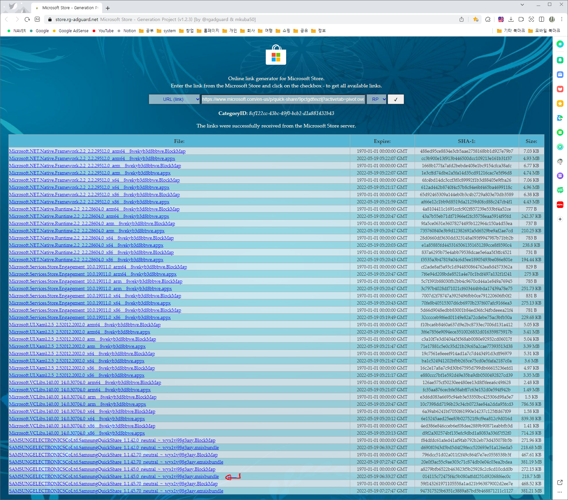Open the Papago parrot sidebar icon
Screen dimensions: 568x500
pos(560,118)
